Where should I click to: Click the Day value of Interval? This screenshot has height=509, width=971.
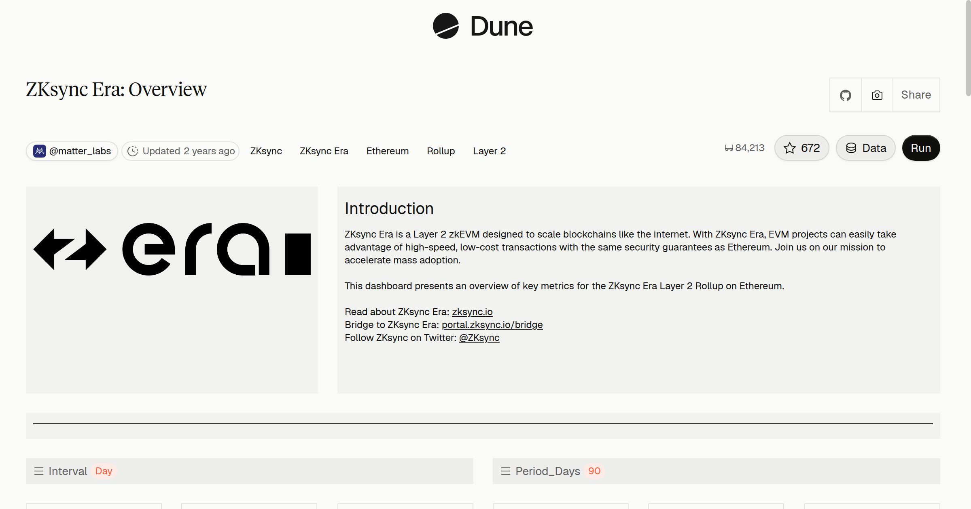point(104,471)
